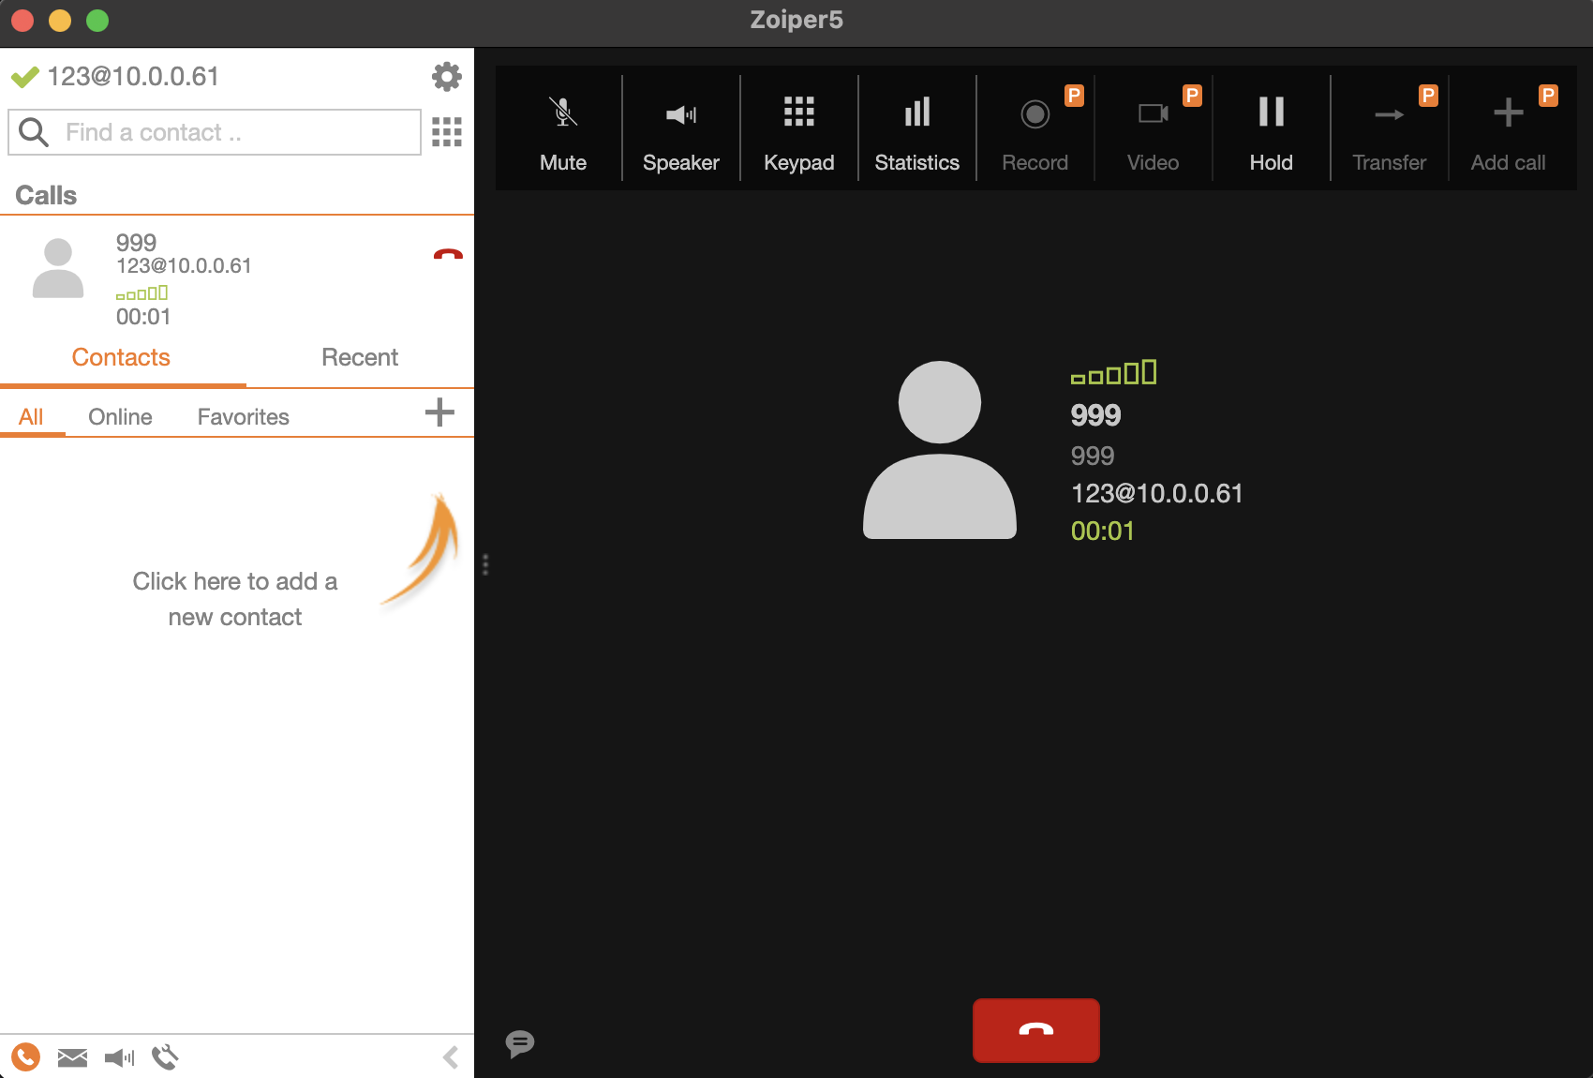
Task: Hang up with the large red button
Action: point(1035,1030)
